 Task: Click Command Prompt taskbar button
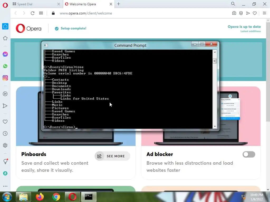coord(89,197)
